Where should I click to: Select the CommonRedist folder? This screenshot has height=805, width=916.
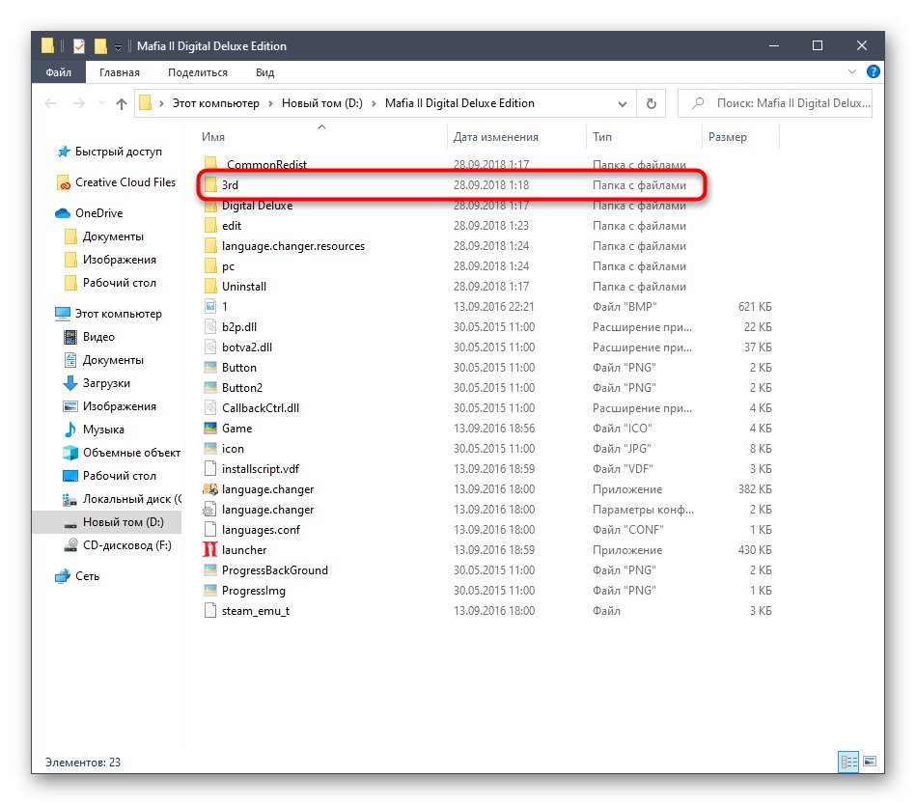coord(266,165)
